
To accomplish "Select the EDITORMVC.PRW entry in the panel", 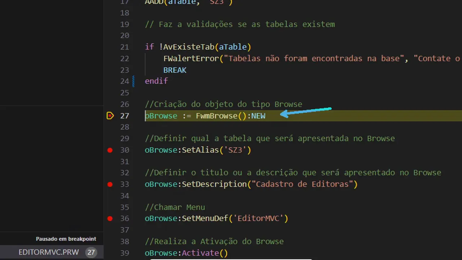I will point(49,252).
